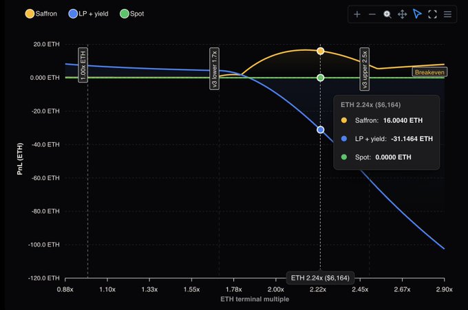This screenshot has width=468, height=310.
Task: Click the v3 lower 1.7x marker label
Action: [214, 69]
